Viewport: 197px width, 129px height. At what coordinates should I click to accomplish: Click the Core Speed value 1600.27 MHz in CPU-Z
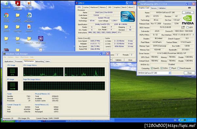95,41
